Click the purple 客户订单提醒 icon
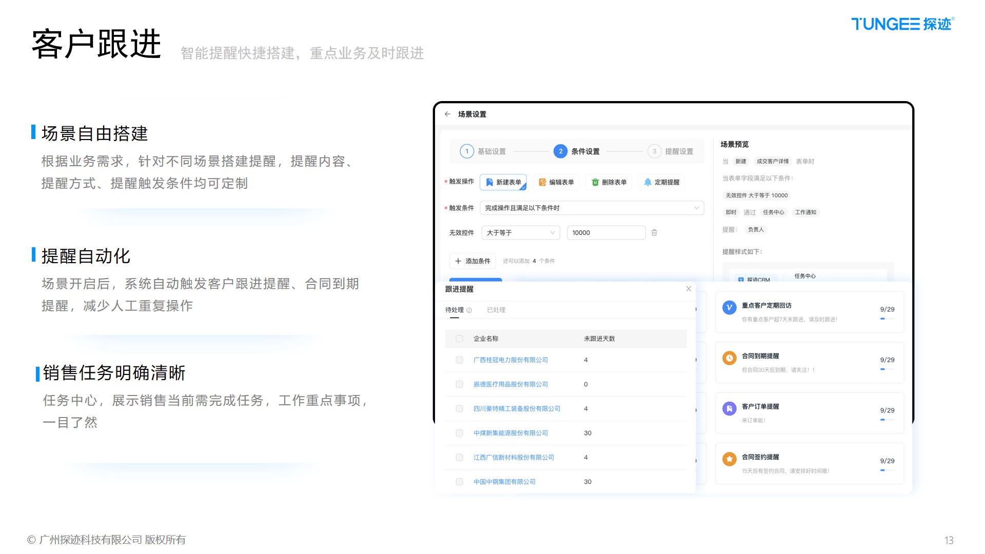Image resolution: width=985 pixels, height=554 pixels. point(729,409)
